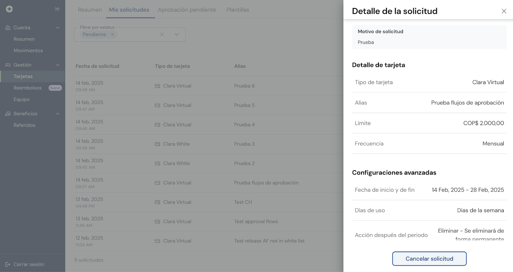Viewport: 513px width, 272px height.
Task: Click the 12 feb, 2025 date cell
Action: pyautogui.click(x=89, y=238)
